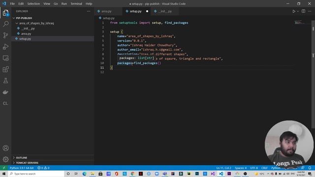Open the View menu
The image size is (315, 177).
[x=47, y=3]
